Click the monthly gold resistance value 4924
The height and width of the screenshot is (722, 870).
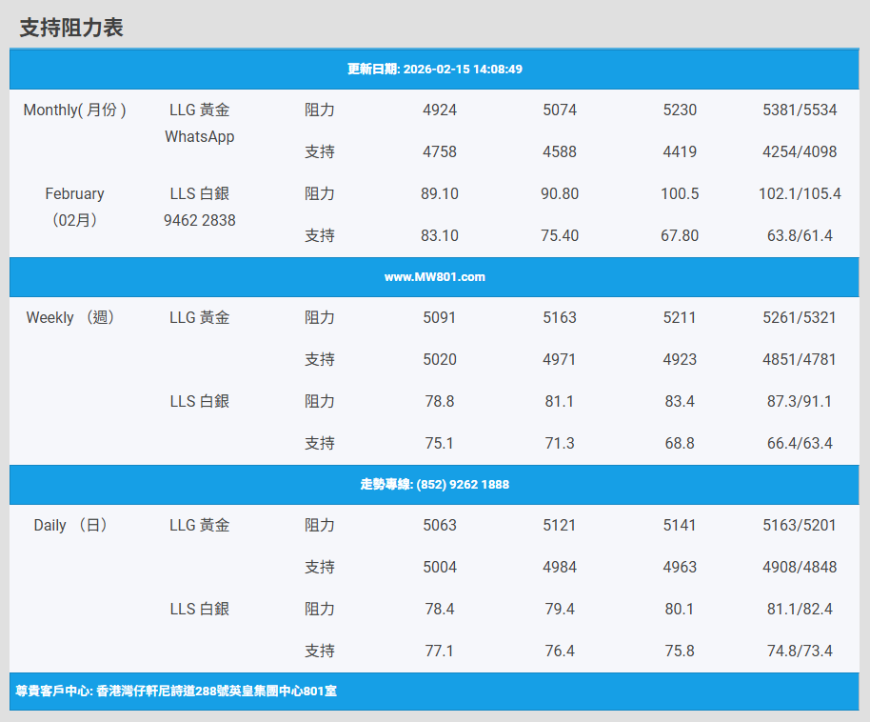pos(439,110)
